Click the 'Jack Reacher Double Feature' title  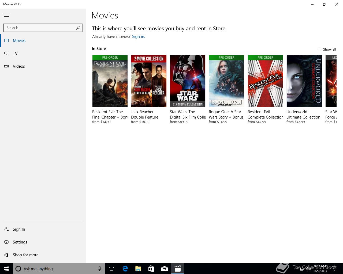tap(145, 115)
